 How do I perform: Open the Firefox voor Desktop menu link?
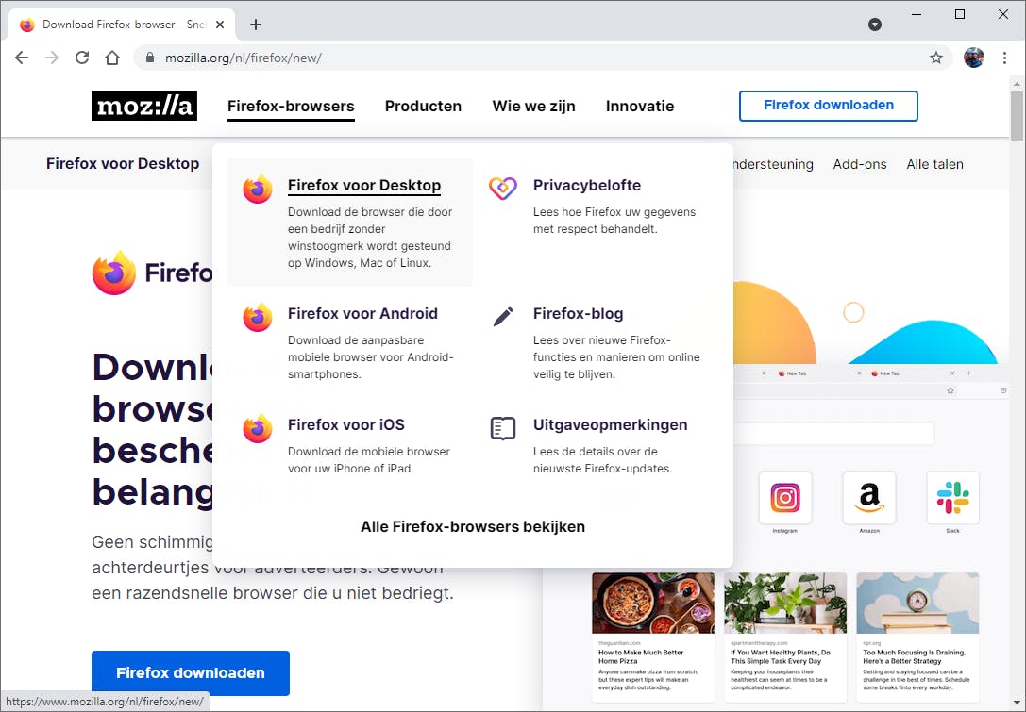click(363, 185)
